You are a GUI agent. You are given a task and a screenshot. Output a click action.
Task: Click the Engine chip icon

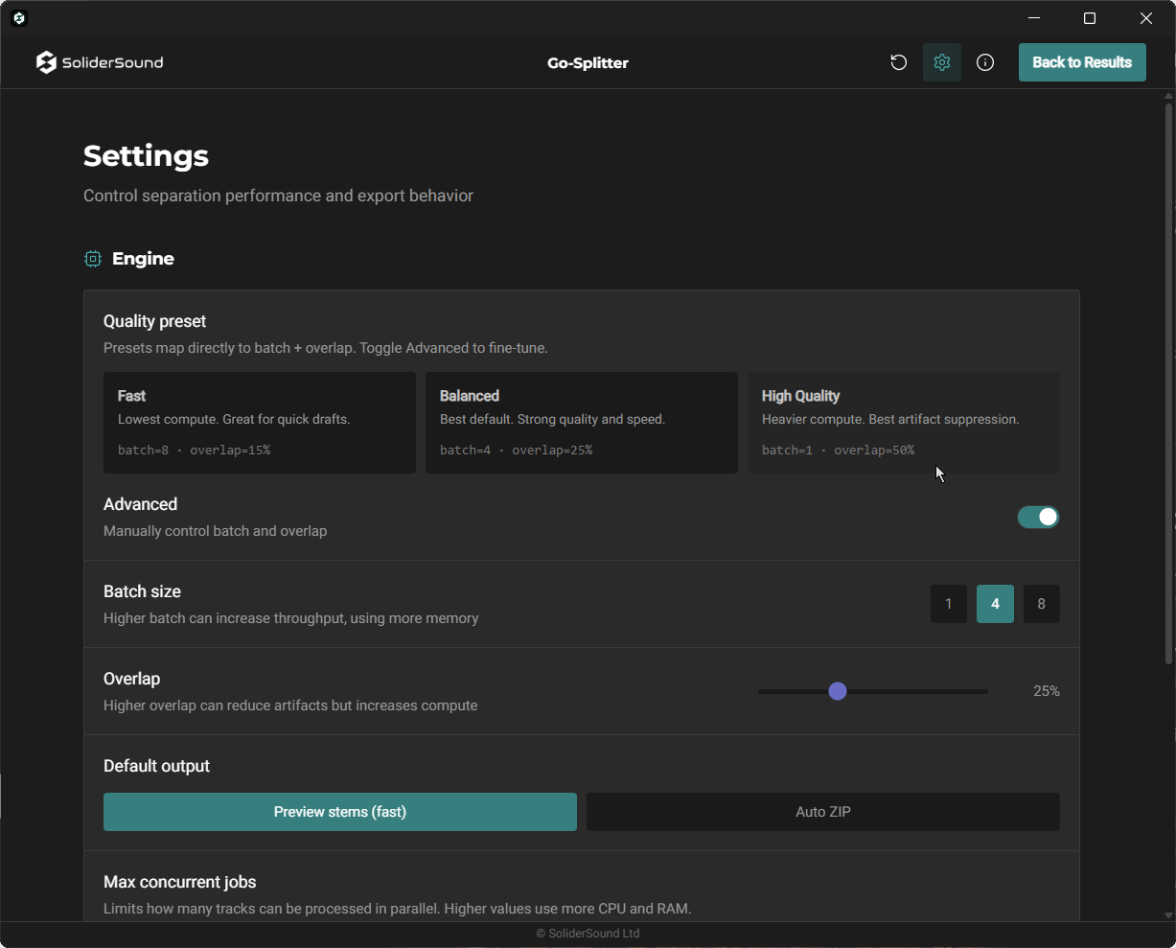pos(93,259)
